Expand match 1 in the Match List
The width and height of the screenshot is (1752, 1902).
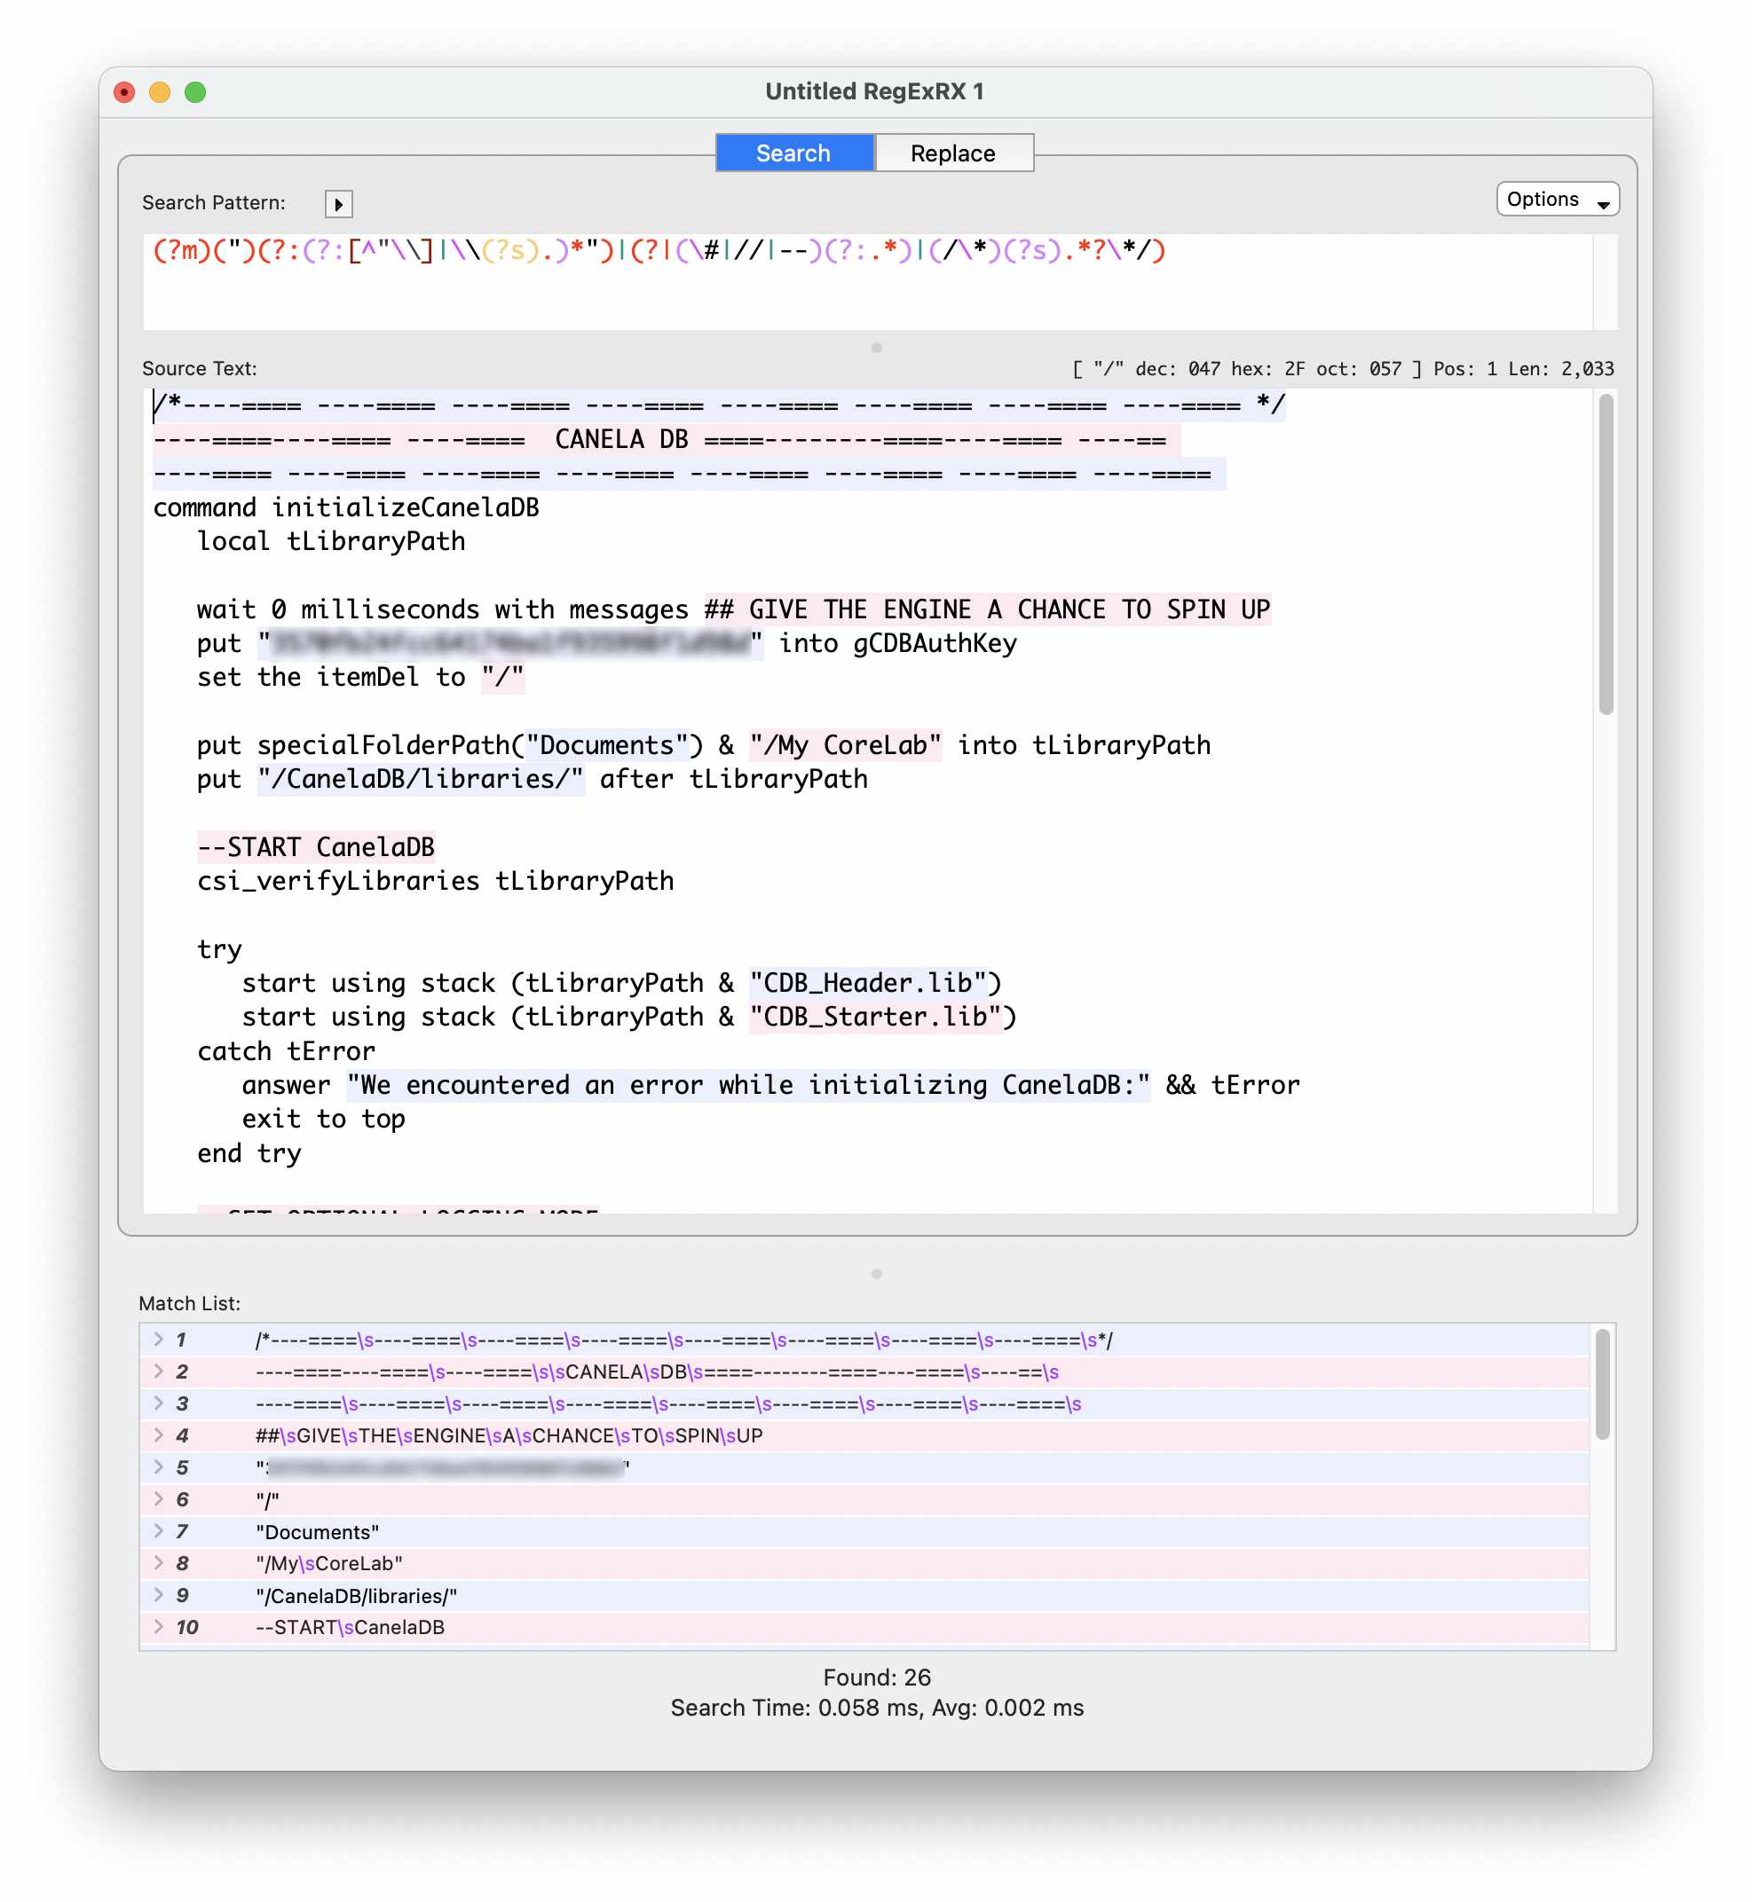click(158, 1339)
